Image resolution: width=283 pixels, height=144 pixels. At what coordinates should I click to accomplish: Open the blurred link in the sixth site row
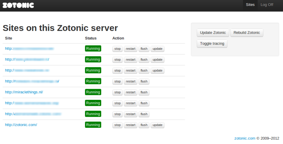tap(32, 103)
